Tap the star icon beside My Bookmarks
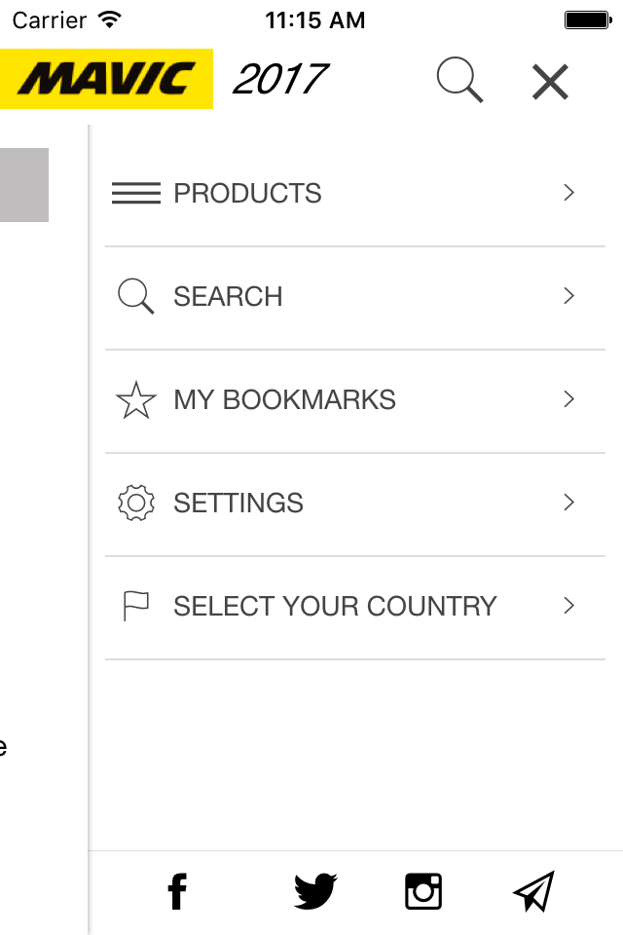 pyautogui.click(x=136, y=400)
